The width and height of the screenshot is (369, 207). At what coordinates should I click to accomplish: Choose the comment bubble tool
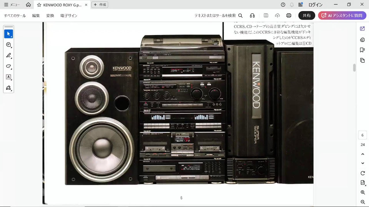[x=9, y=45]
